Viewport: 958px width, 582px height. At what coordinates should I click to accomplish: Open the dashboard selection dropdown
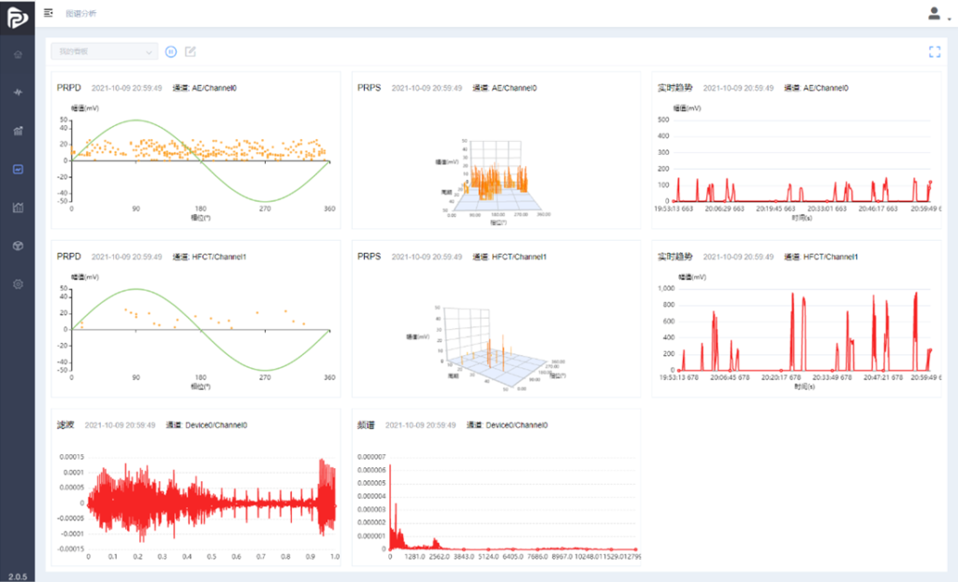pos(103,51)
